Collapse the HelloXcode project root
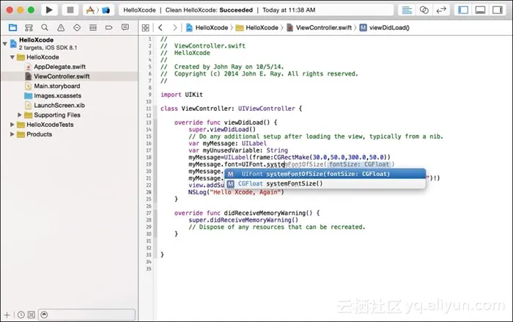 [x=5, y=43]
